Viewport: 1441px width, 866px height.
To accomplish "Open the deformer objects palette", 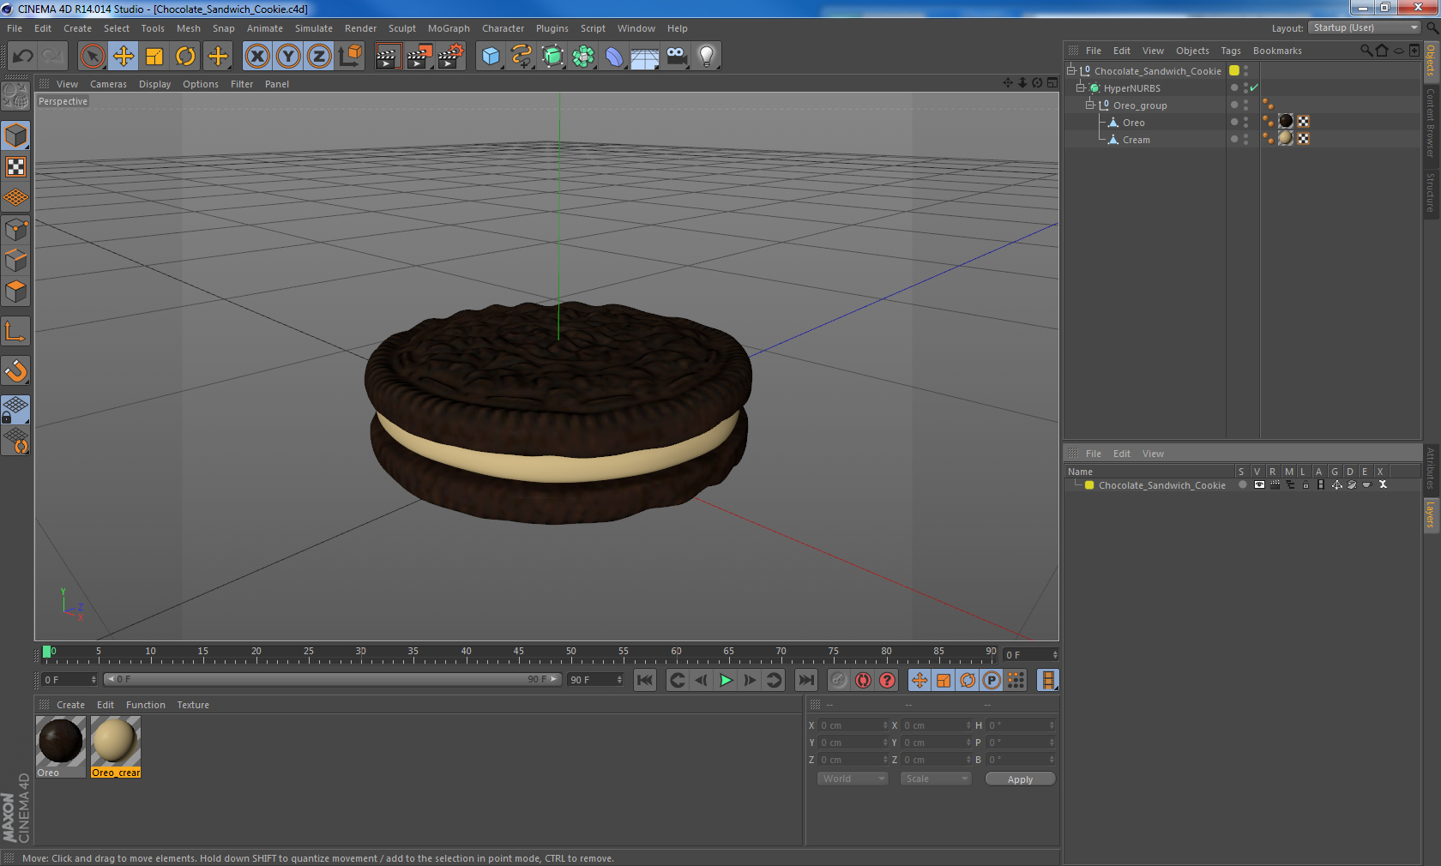I will (x=614, y=57).
